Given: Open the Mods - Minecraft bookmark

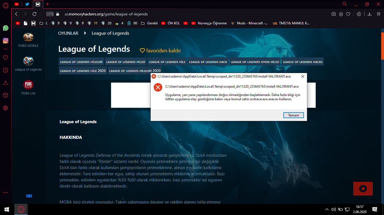Looking at the screenshot, I should click(x=249, y=23).
